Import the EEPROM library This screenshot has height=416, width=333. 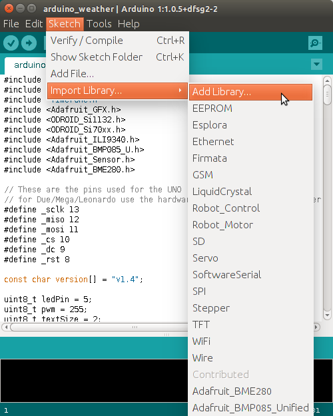click(x=250, y=108)
